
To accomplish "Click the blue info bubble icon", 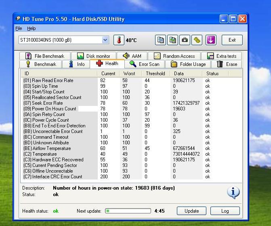I will tap(233, 192).
